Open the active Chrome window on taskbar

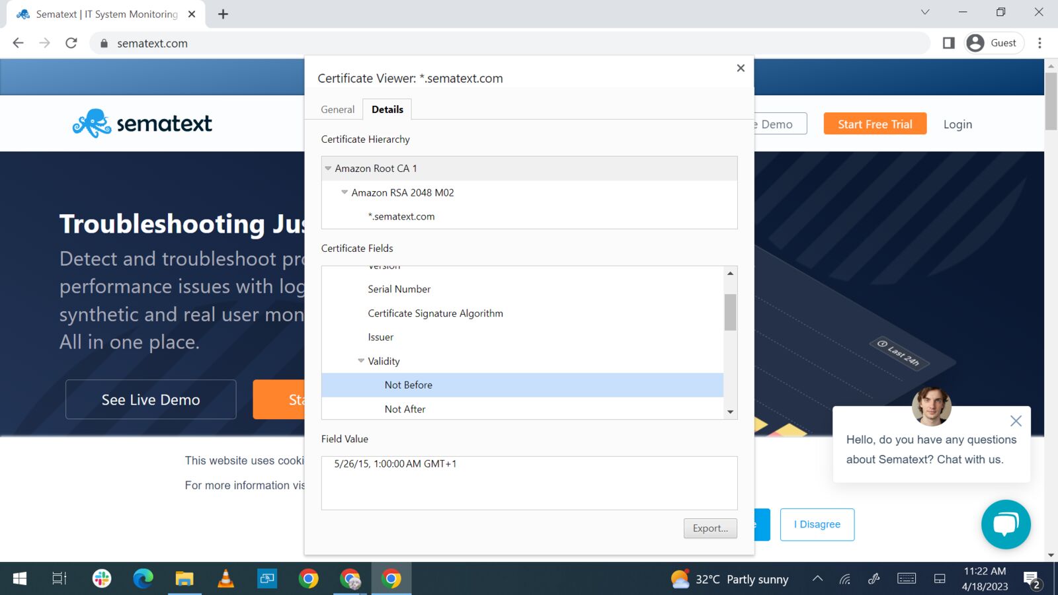(391, 579)
